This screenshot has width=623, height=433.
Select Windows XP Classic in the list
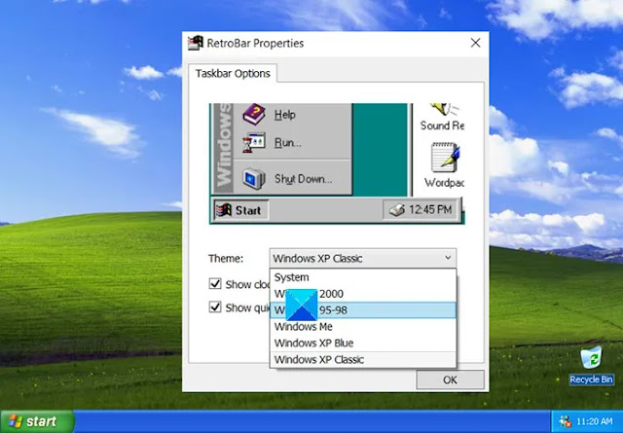click(x=363, y=359)
